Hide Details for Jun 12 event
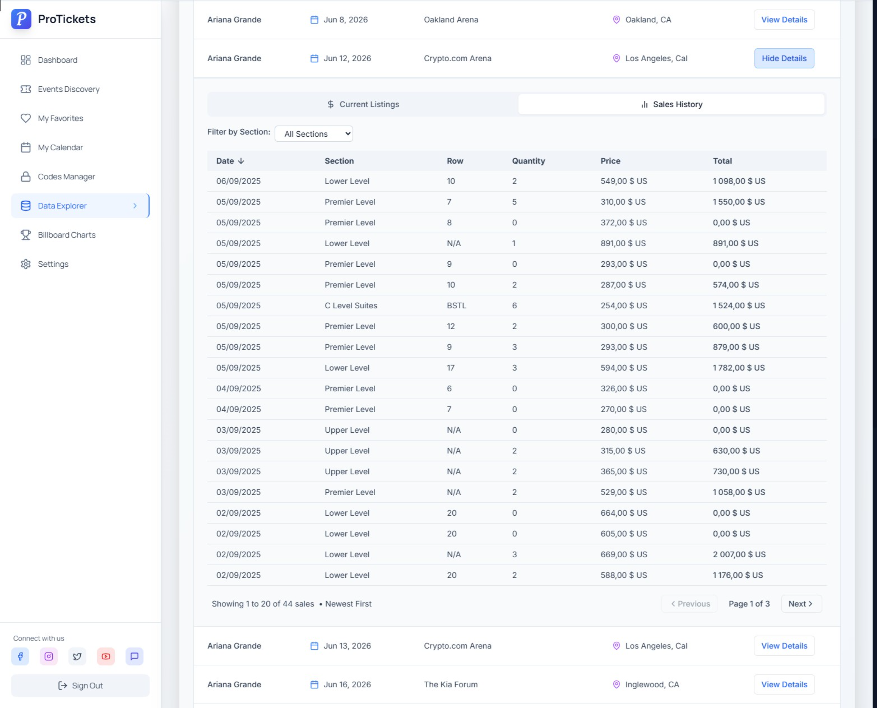The image size is (877, 708). (784, 58)
